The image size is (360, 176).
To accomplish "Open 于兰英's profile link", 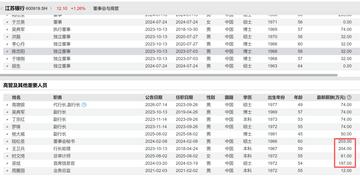I will click(x=18, y=22).
